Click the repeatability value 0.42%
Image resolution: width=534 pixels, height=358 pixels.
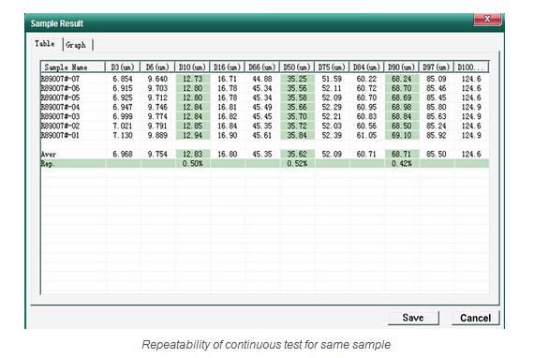tap(402, 163)
